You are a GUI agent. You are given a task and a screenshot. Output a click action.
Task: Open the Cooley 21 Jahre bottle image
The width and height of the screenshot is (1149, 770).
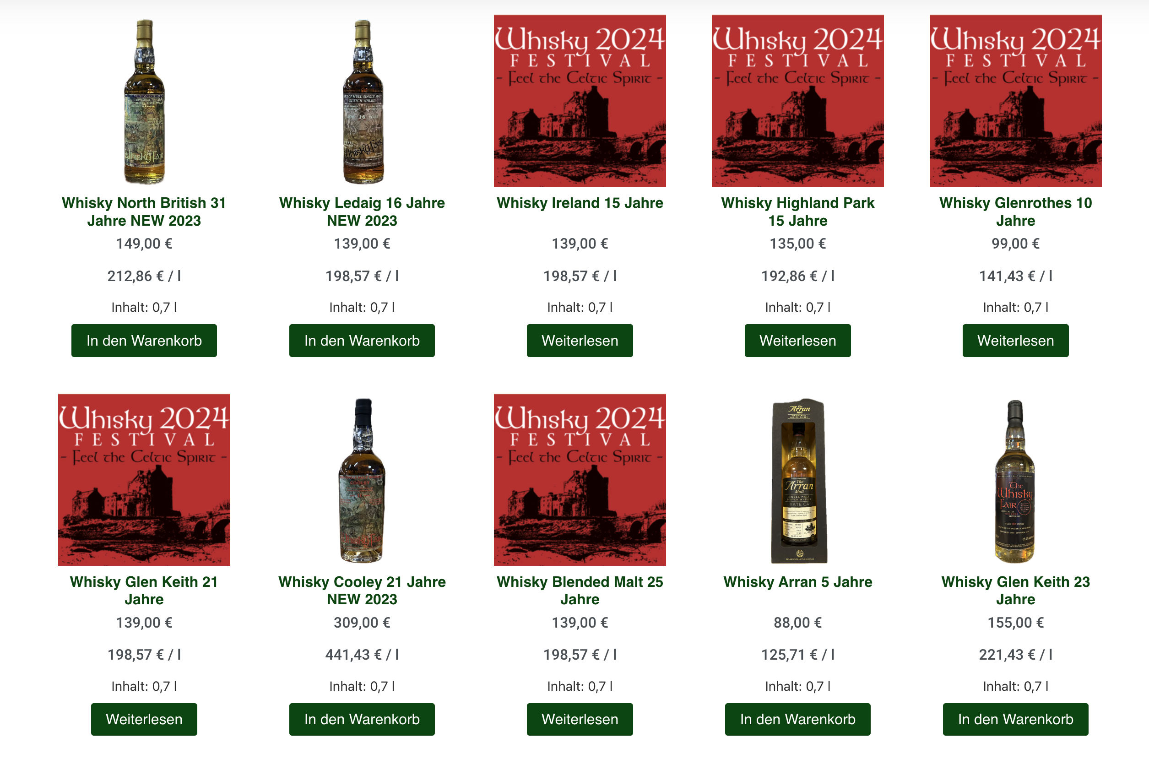[x=362, y=480]
